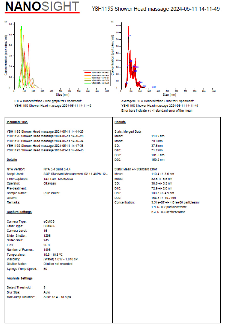227x328 pixels.
Task: Select included file ending 14-15-28
Action: point(45,136)
